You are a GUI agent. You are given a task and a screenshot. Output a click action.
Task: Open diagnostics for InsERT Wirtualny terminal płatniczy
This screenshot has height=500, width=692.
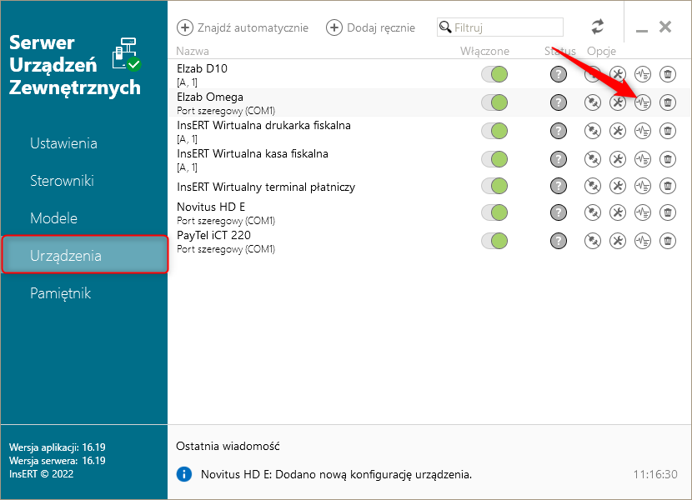tap(643, 186)
